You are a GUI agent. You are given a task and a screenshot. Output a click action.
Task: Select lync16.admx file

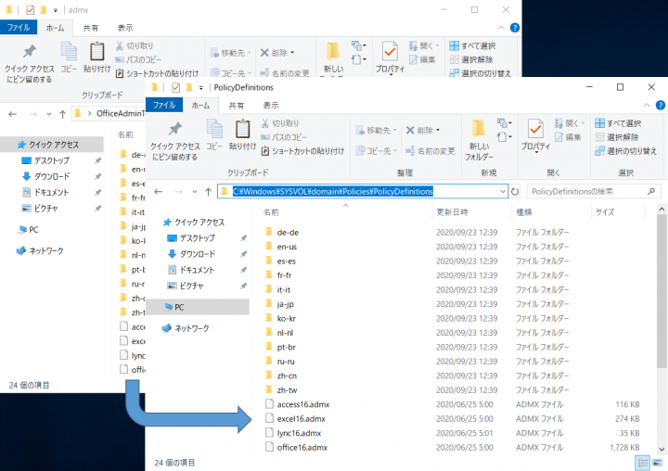pyautogui.click(x=299, y=433)
